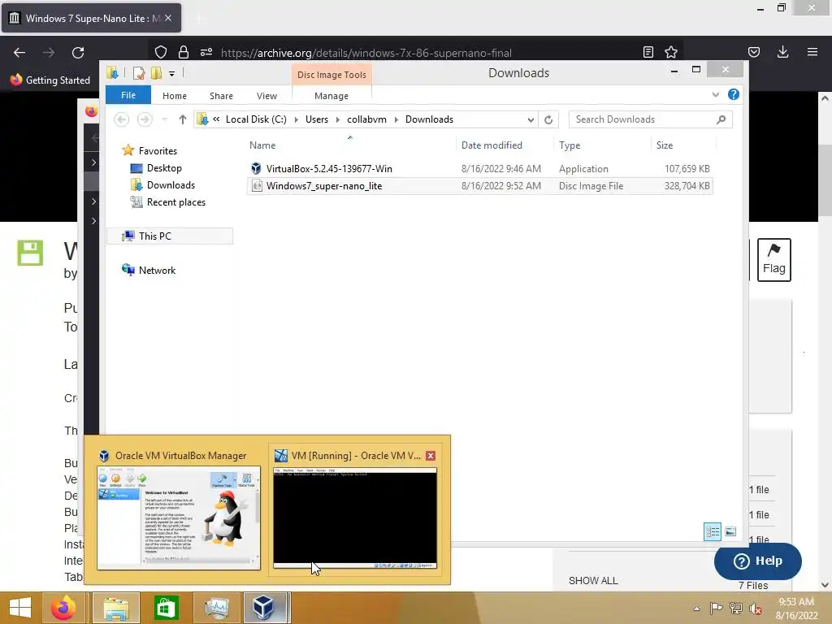Click SHOW ALL files link

tap(592, 580)
